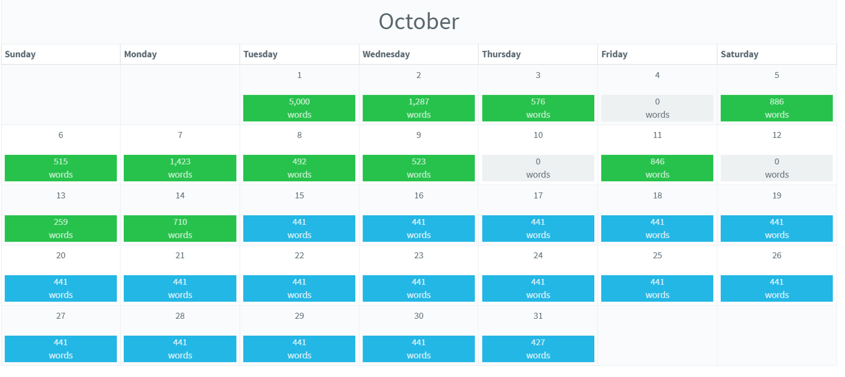
Task: Click the gray 0 words block on October 4
Action: coord(657,108)
